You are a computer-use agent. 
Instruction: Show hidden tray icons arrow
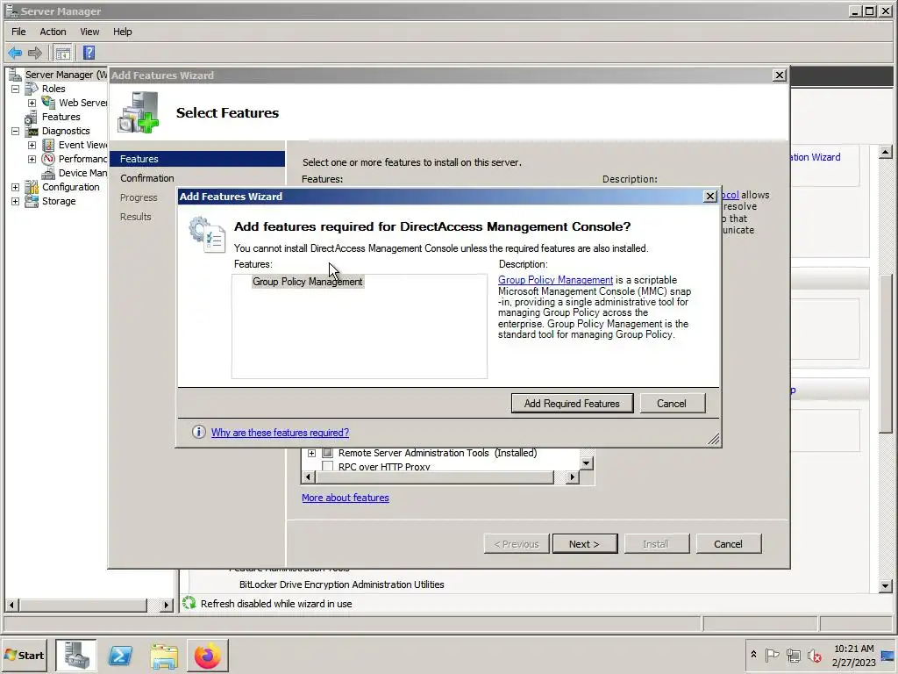753,655
